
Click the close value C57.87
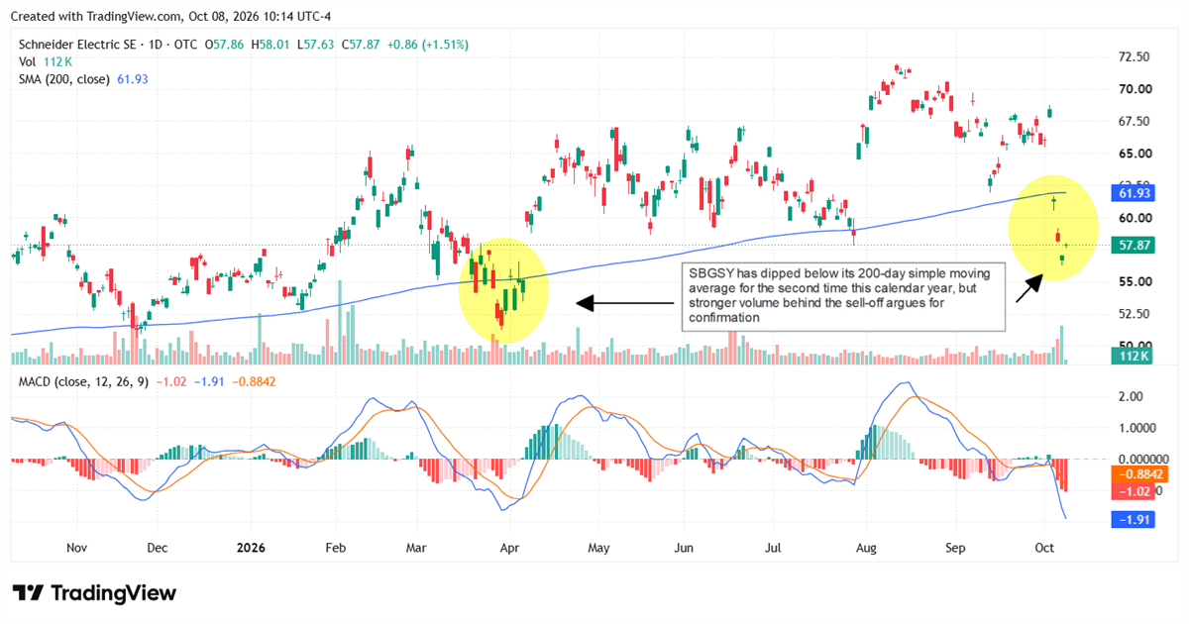click(362, 45)
